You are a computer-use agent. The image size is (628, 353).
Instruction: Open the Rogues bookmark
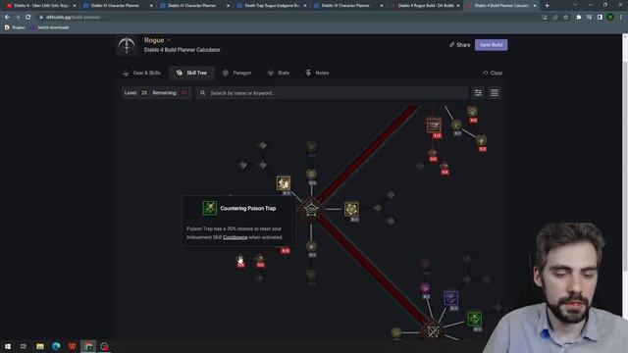pos(15,27)
